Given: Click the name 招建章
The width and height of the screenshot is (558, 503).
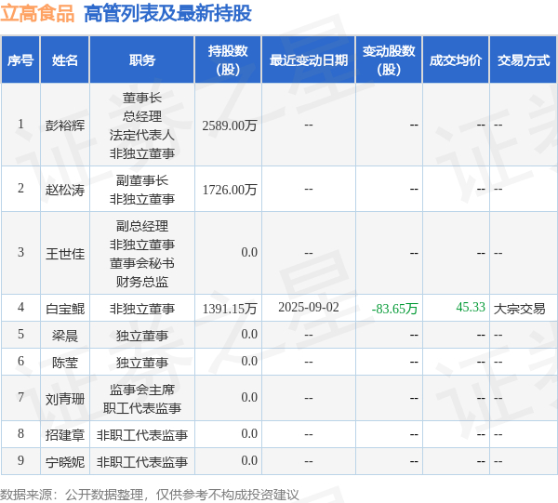Looking at the screenshot, I should pyautogui.click(x=65, y=435).
